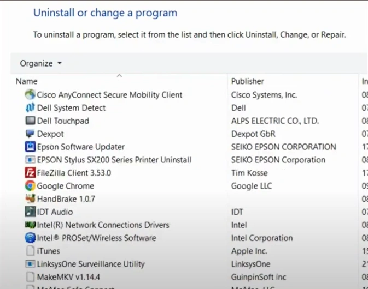Click the MakeMKV blank page icon
Screen dimensions: 368x289
30,277
